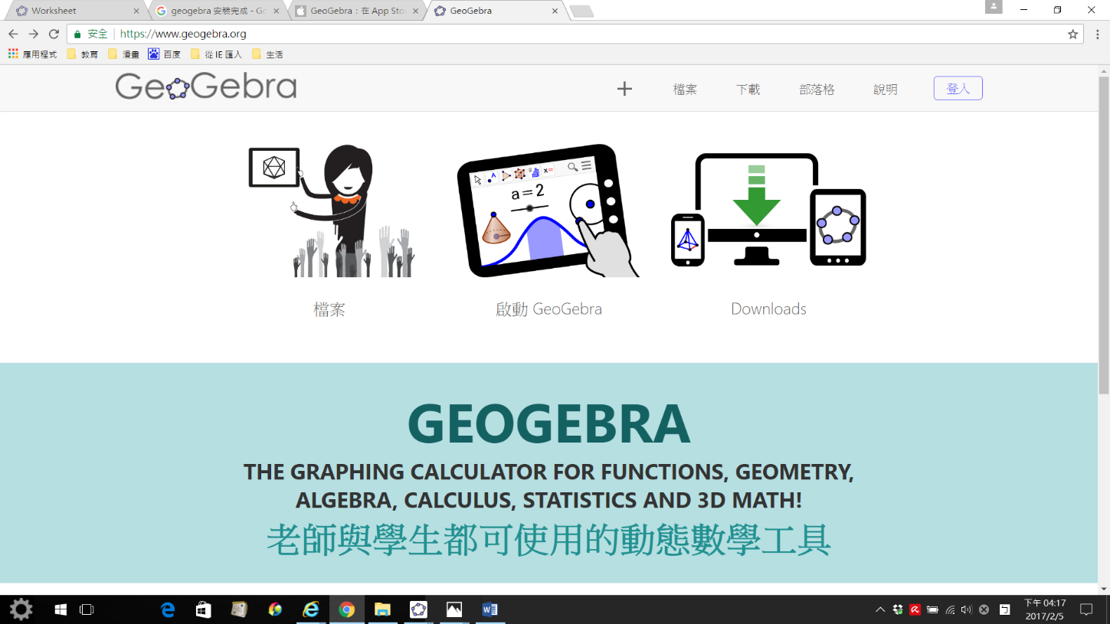
Task: Click the 登入 login button
Action: coord(958,88)
